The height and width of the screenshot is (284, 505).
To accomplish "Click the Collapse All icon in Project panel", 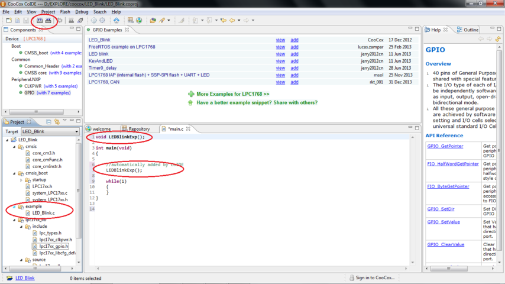I will (48, 121).
